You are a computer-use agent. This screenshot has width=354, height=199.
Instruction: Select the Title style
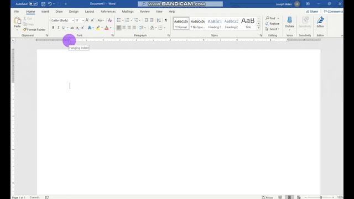click(x=248, y=23)
